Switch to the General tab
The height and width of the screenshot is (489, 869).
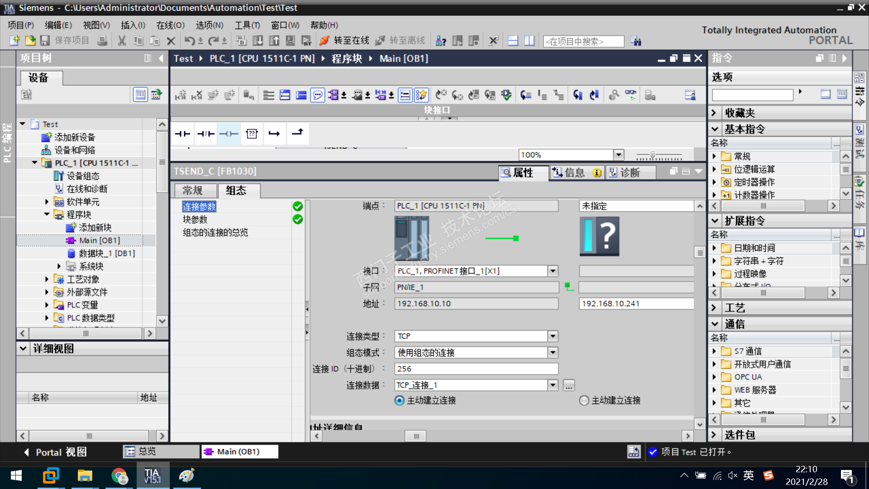coord(193,191)
